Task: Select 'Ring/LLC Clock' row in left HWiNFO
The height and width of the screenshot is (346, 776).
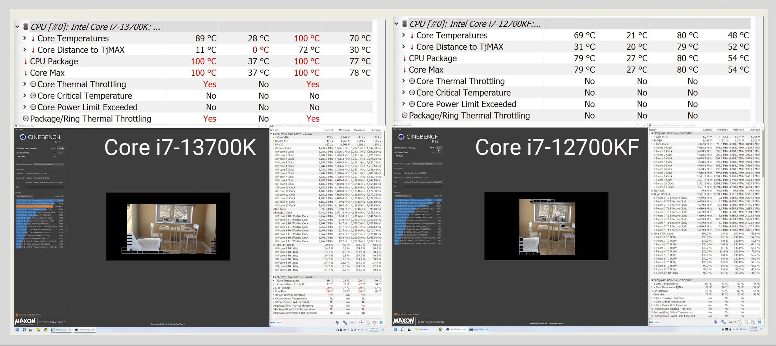Action: point(326,213)
